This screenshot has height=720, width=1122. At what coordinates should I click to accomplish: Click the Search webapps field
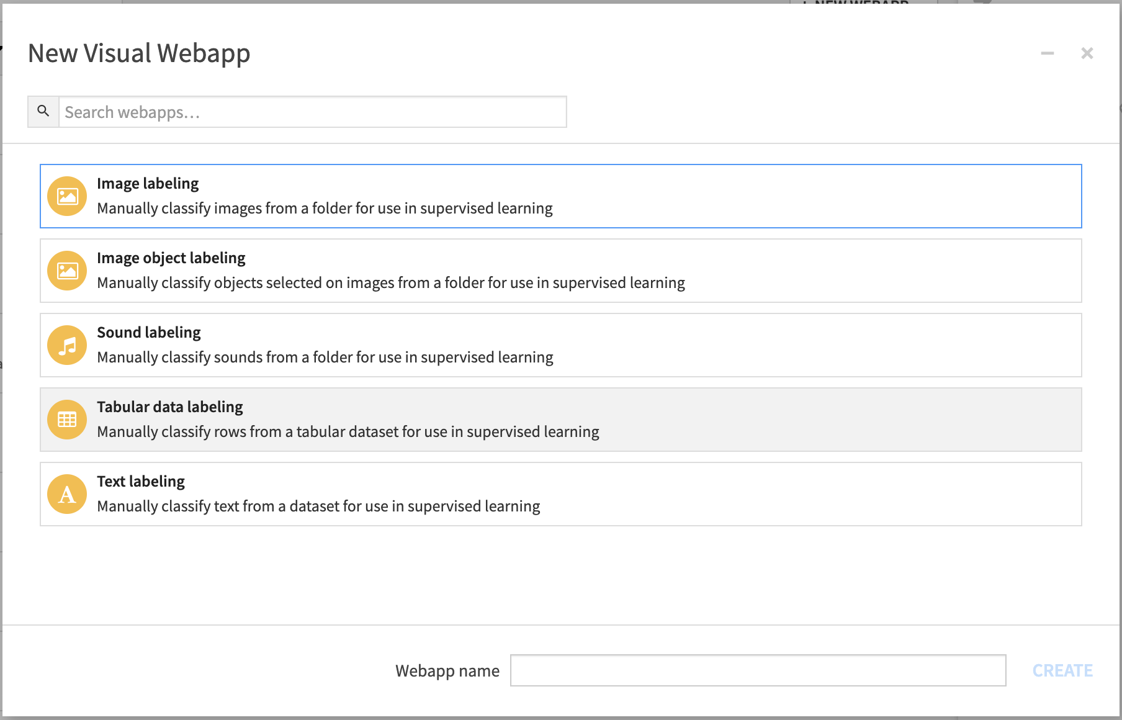[312, 112]
